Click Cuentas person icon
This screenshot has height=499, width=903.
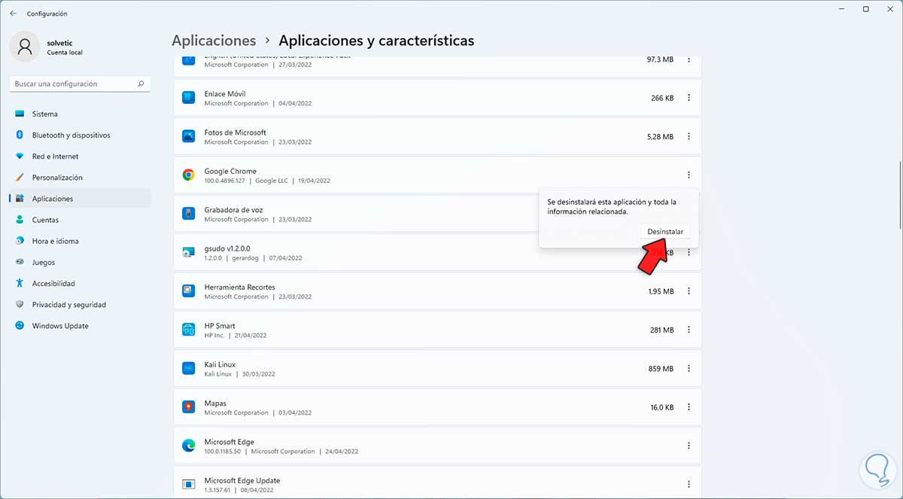click(x=20, y=220)
